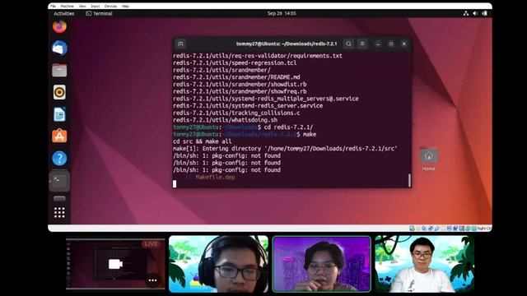Open Ubuntu Software from the dock
The width and height of the screenshot is (527, 296).
coord(59,136)
